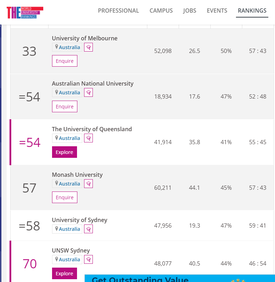
Task: Click location pin beside Melbourne's Australia tag
Action: [57, 47]
